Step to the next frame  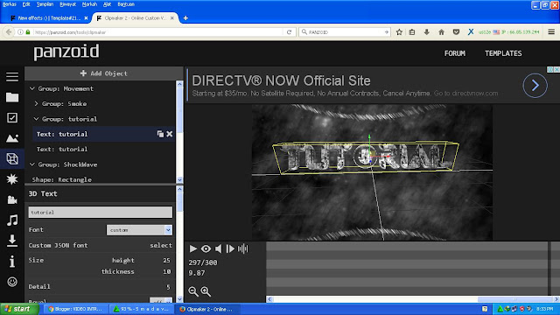(230, 248)
